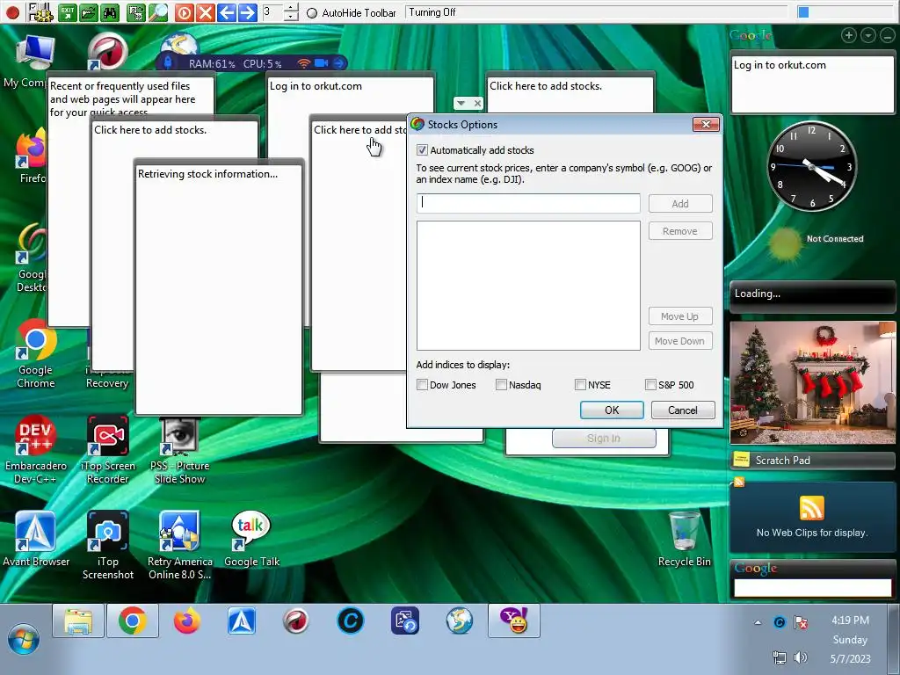Click the Christmas fireplace photo gadget
The height and width of the screenshot is (675, 900).
click(812, 383)
